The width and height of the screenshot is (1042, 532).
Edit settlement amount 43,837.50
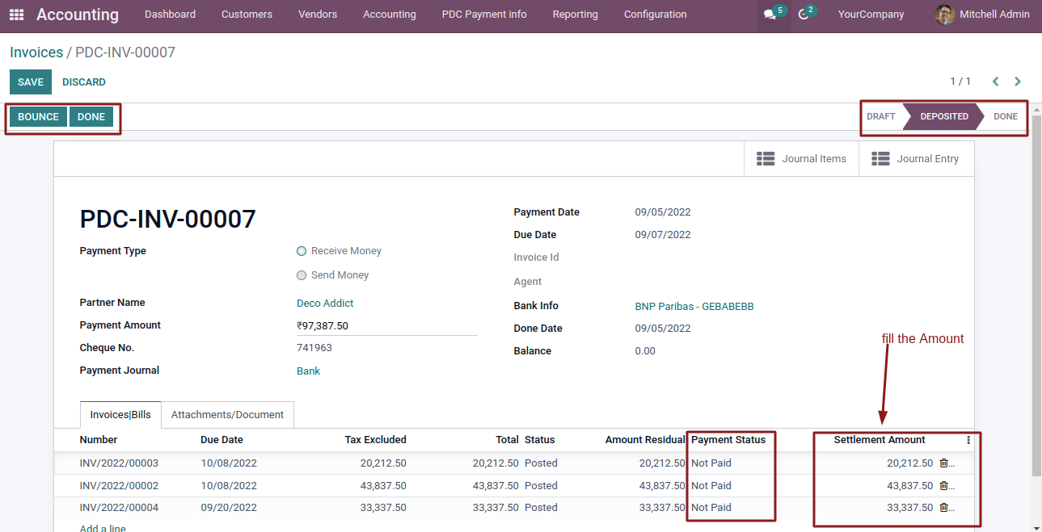909,486
